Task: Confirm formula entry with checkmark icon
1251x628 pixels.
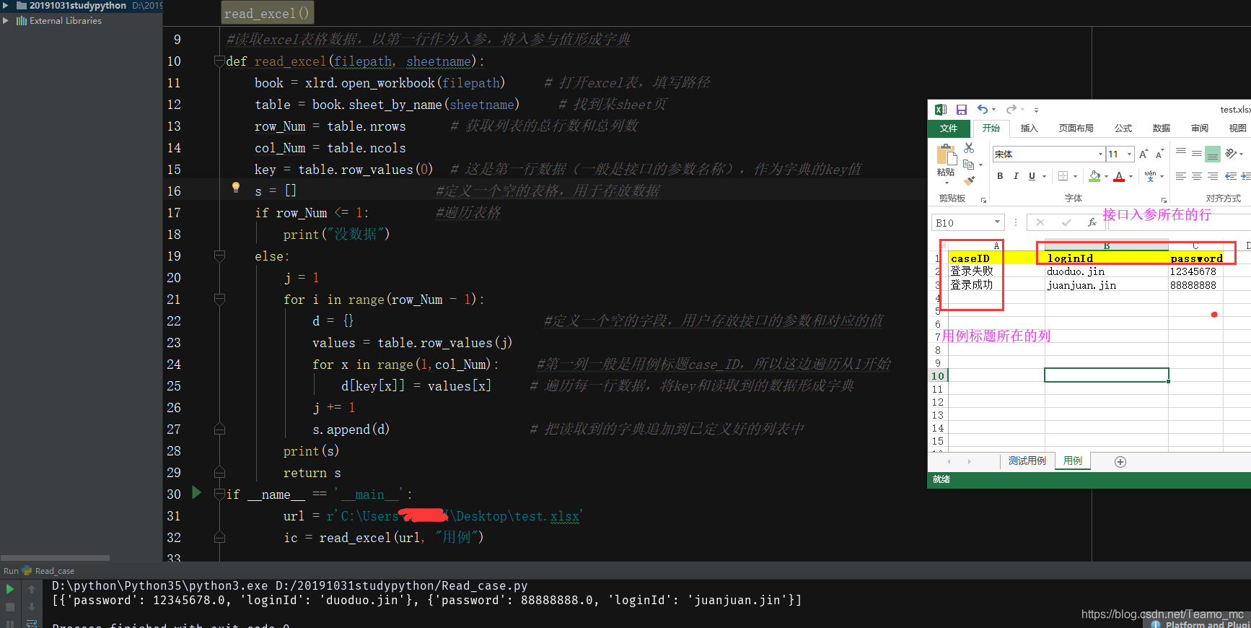Action: coord(1066,223)
